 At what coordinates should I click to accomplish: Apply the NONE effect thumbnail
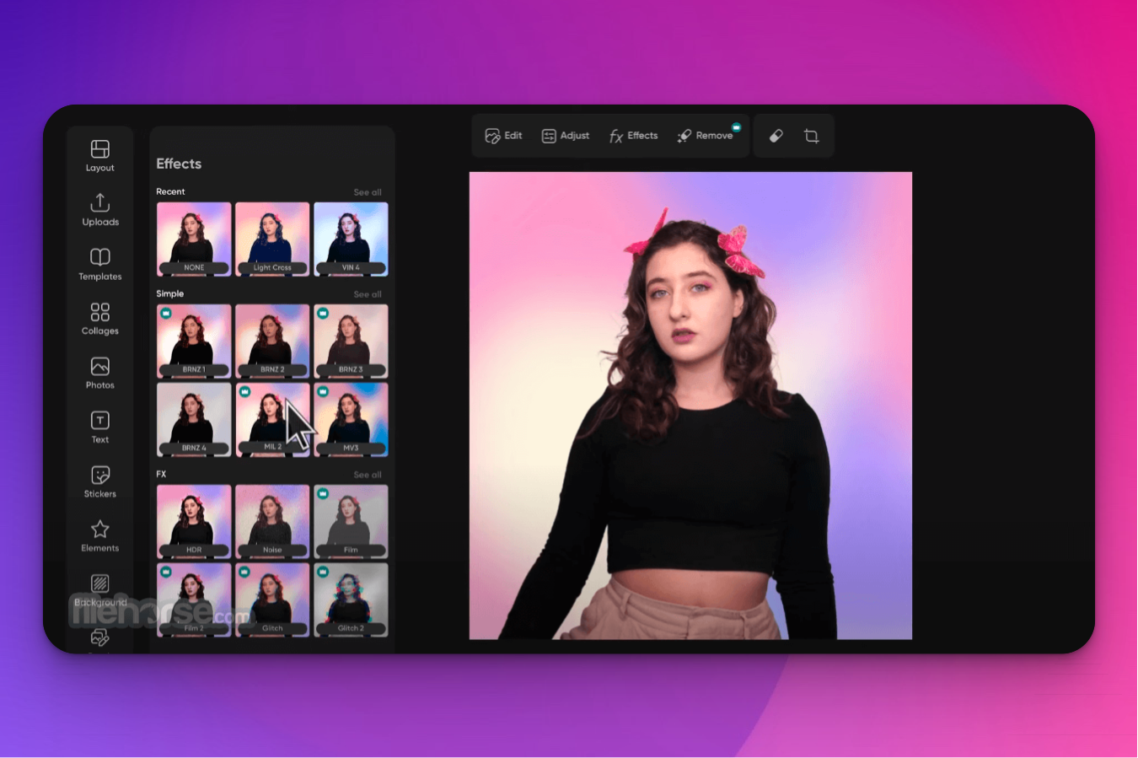tap(194, 239)
